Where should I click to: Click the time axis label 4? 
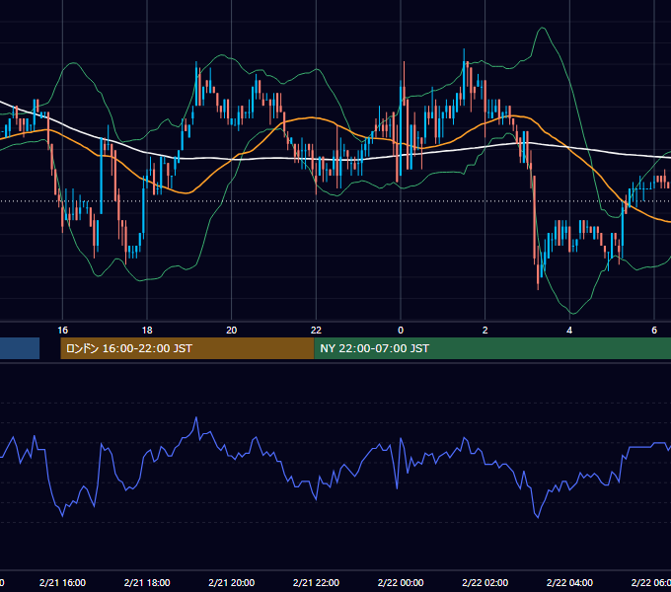tap(569, 331)
